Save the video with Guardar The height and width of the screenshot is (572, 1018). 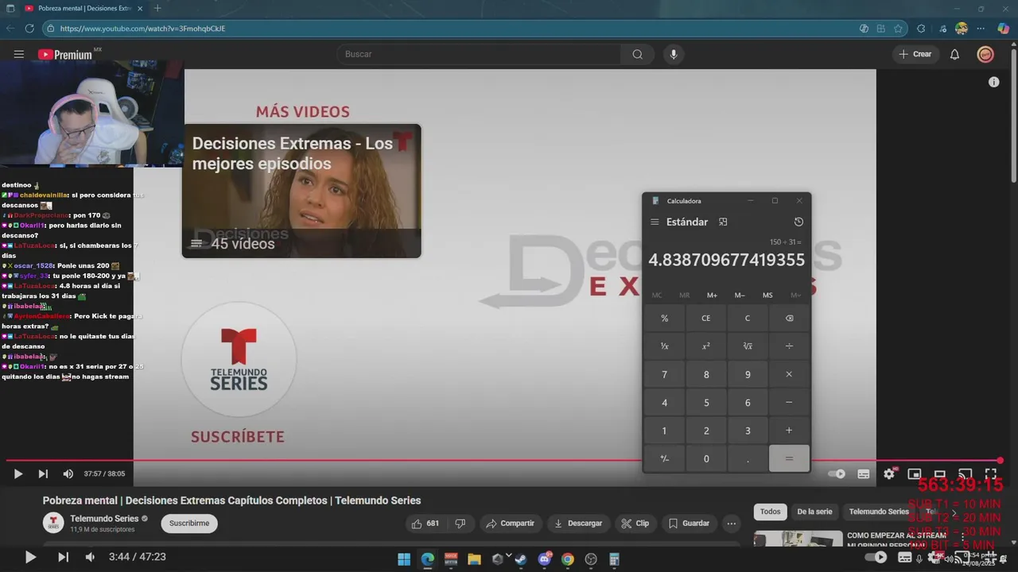[689, 524]
